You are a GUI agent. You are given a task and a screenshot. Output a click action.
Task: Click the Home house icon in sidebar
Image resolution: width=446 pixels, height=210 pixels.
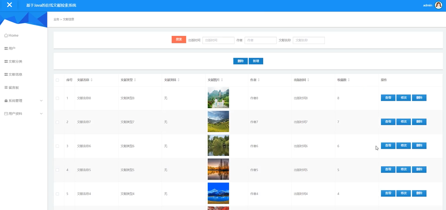pos(6,36)
